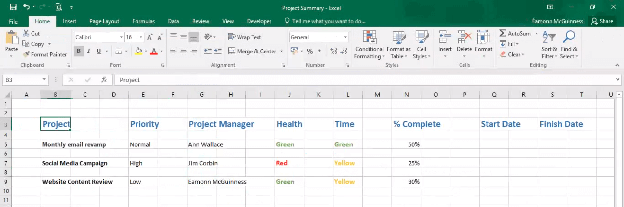This screenshot has width=624, height=207.
Task: Toggle Bold formatting
Action: pos(79,51)
